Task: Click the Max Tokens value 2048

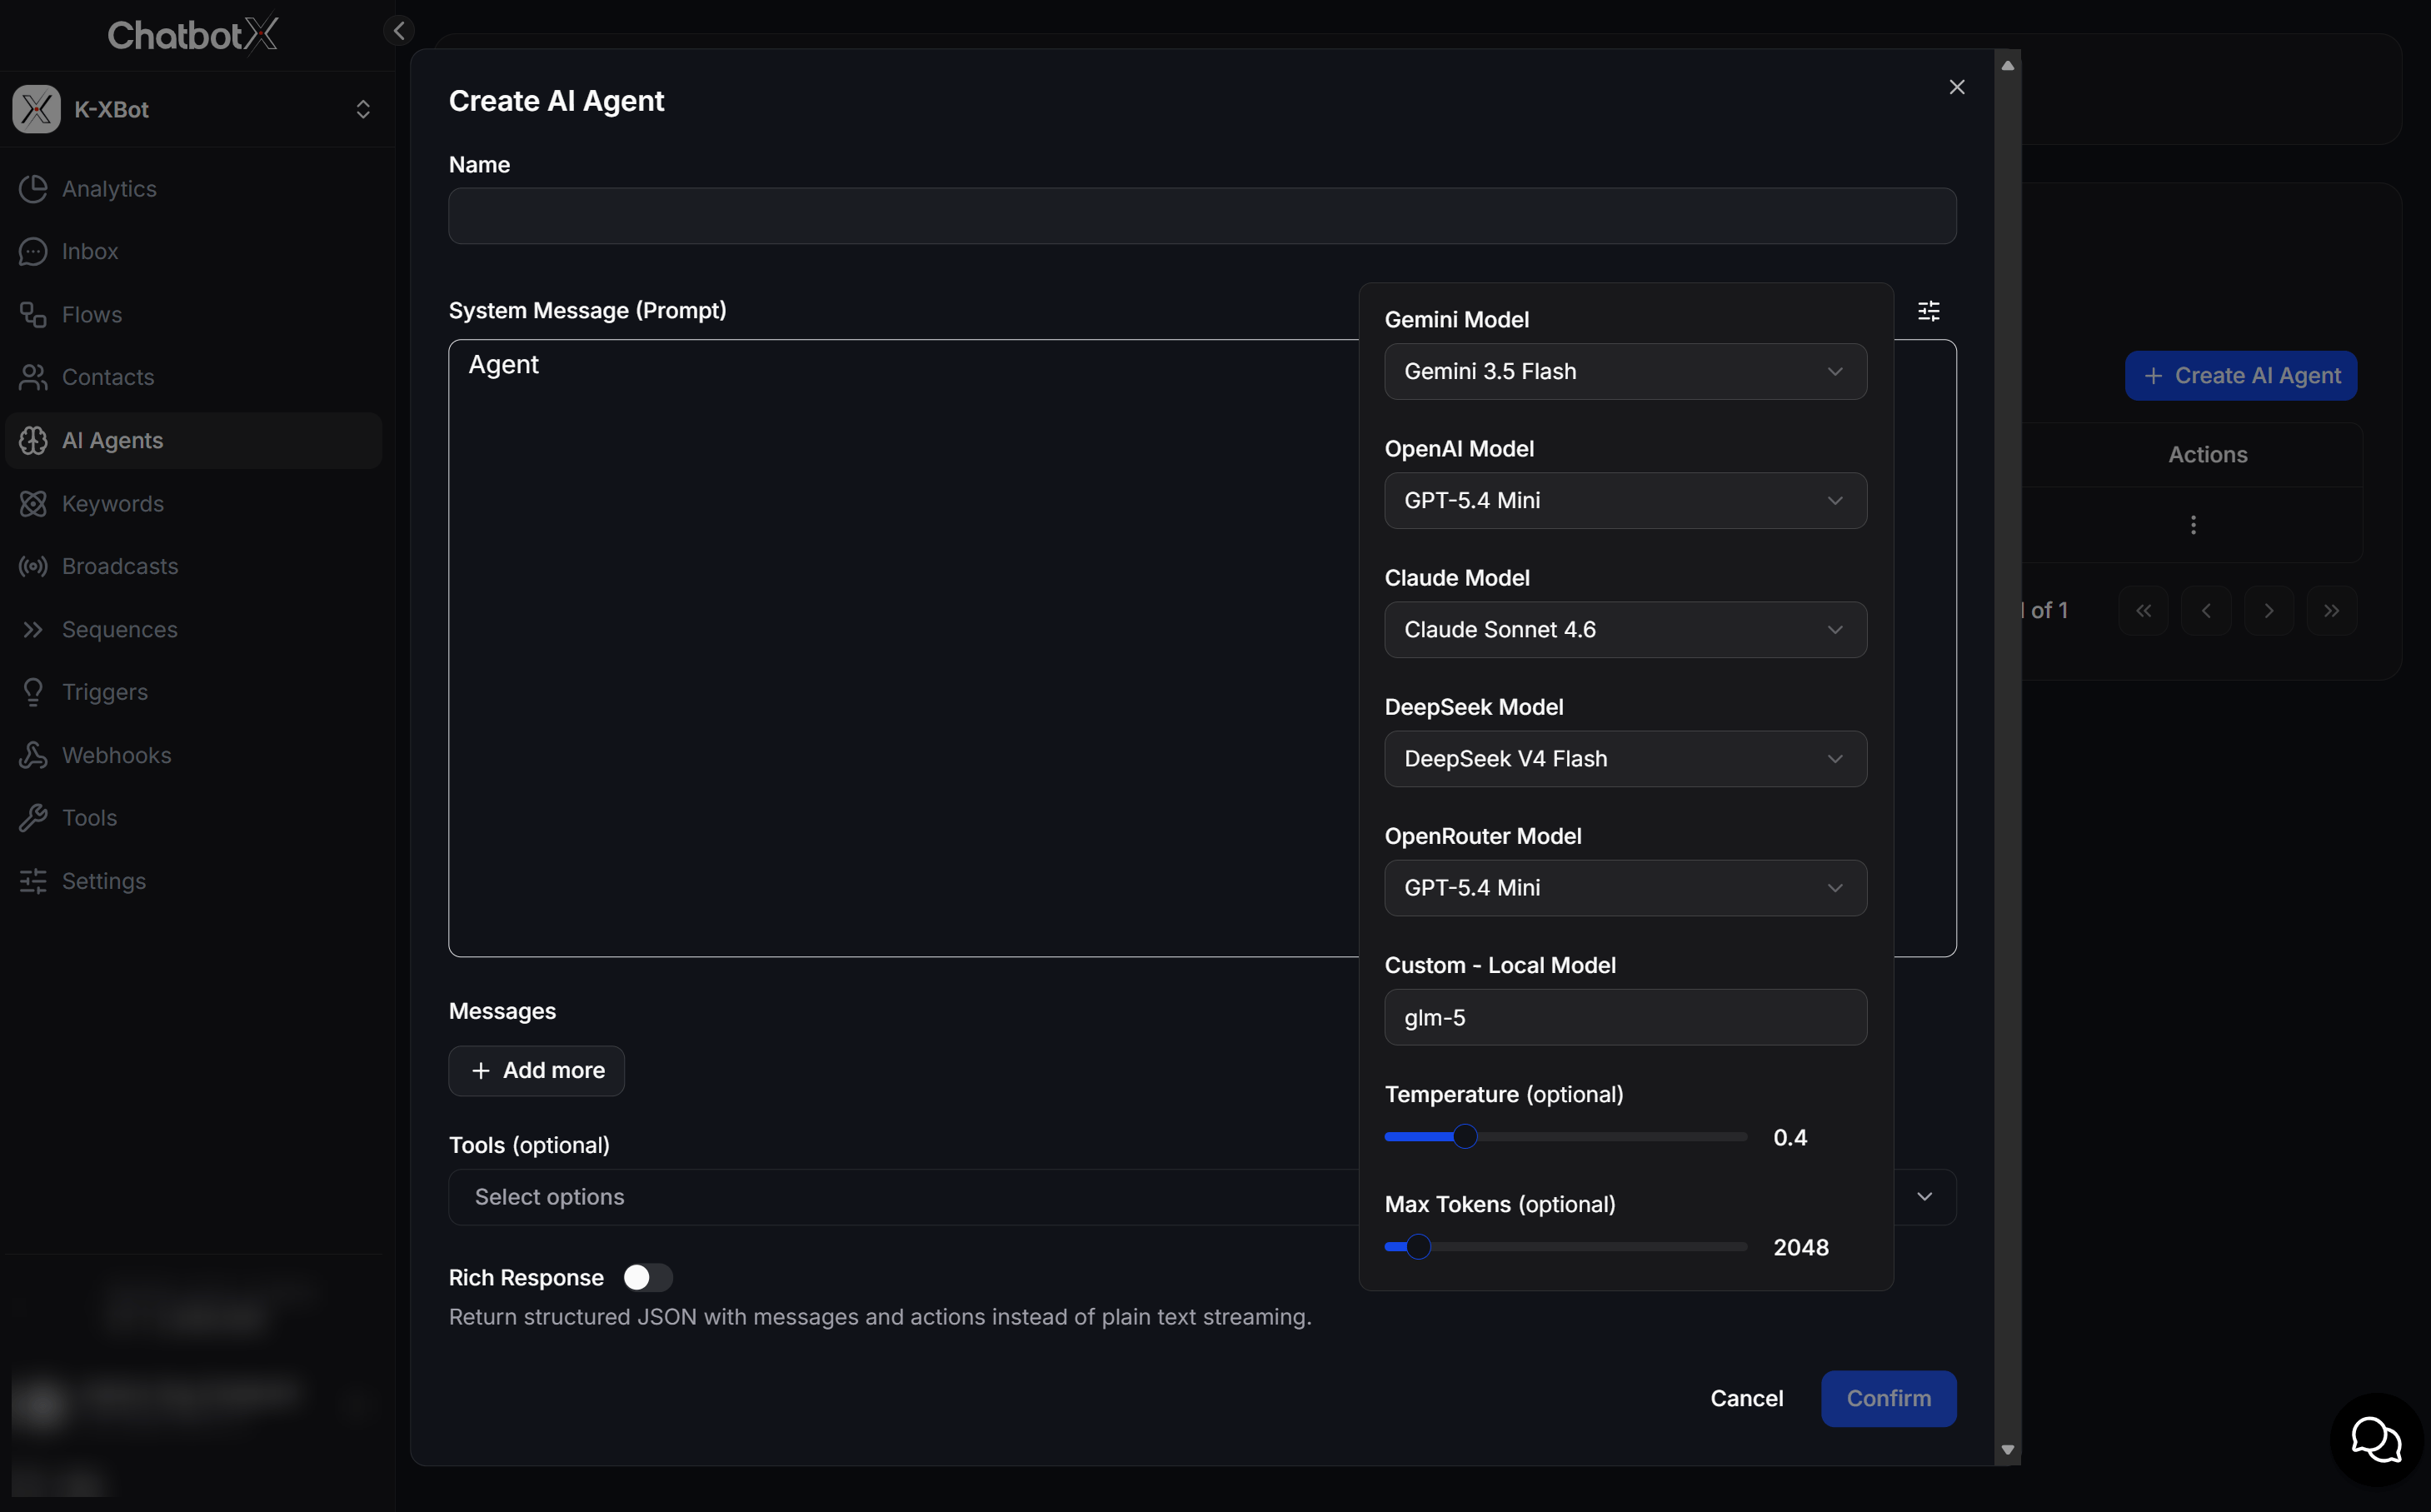Action: 1800,1248
